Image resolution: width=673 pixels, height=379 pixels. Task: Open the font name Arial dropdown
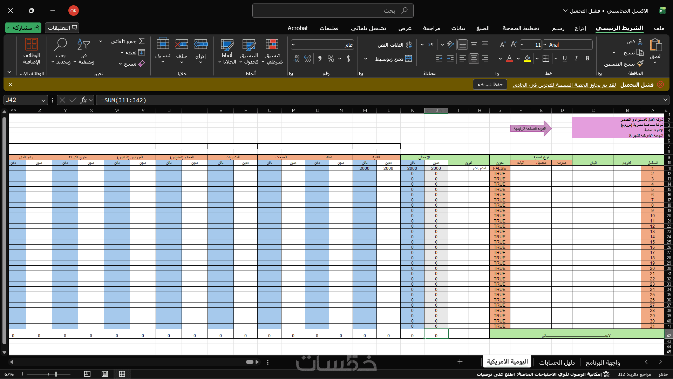[545, 45]
